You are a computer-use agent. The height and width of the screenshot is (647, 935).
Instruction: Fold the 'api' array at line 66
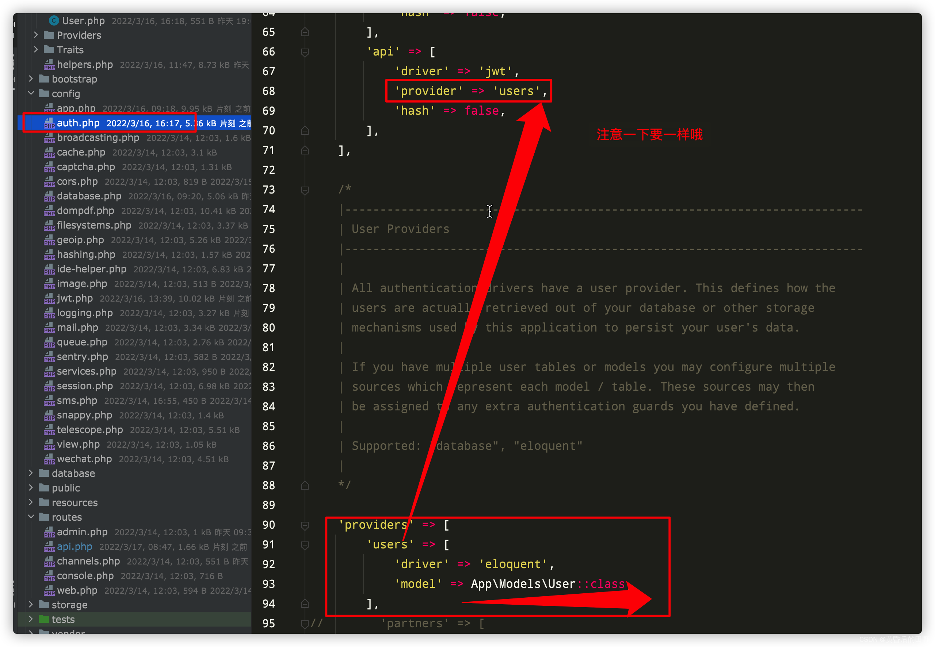[305, 52]
